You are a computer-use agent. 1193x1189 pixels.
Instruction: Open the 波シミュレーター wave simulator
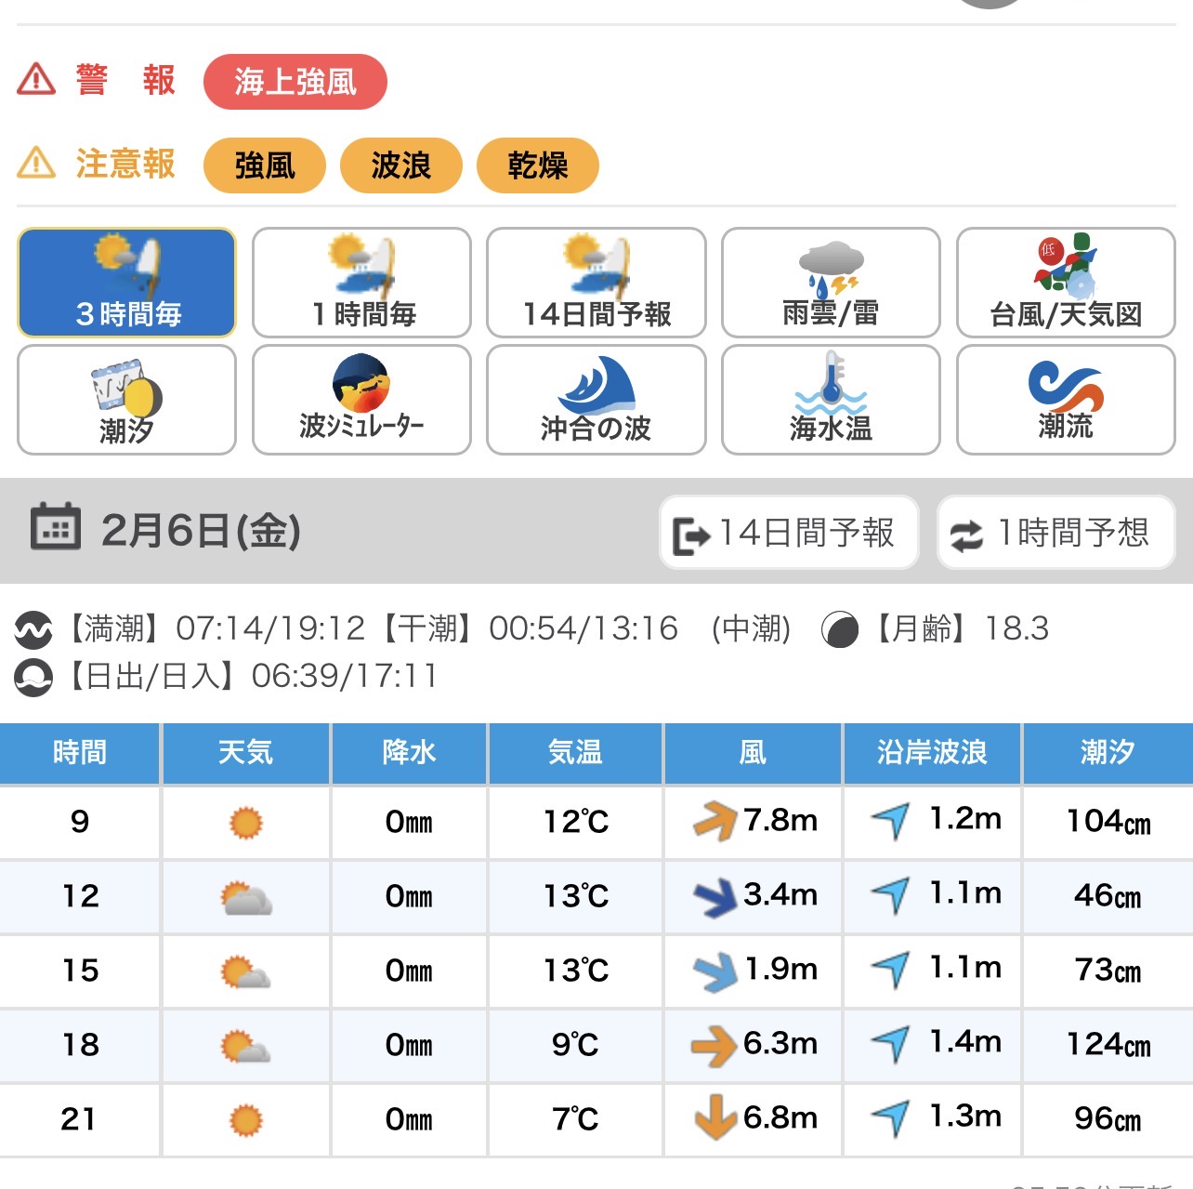(x=361, y=400)
